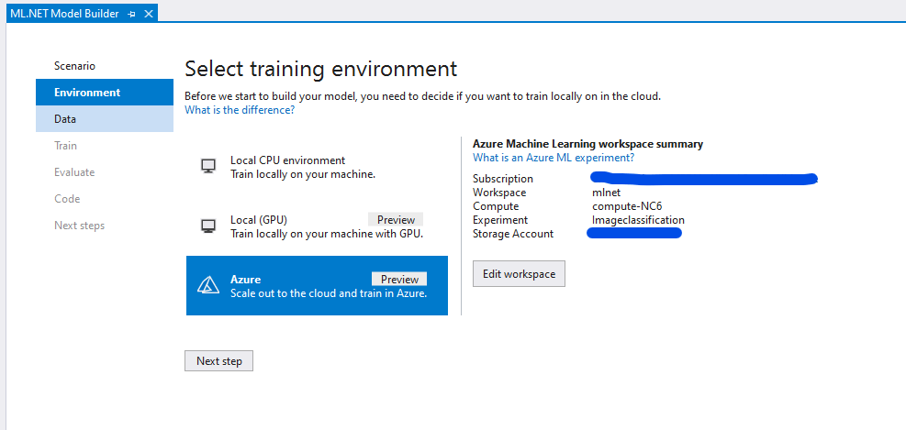
Task: Click the Next step button
Action: [218, 361]
